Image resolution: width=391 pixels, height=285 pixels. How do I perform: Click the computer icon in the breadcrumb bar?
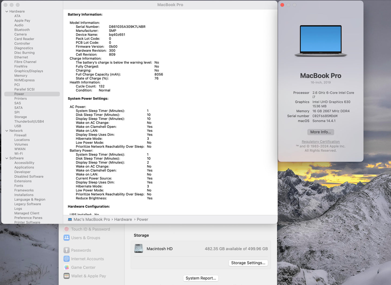[x=70, y=219]
